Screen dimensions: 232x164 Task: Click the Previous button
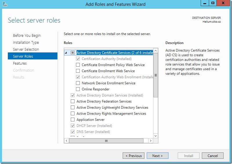click(133, 156)
